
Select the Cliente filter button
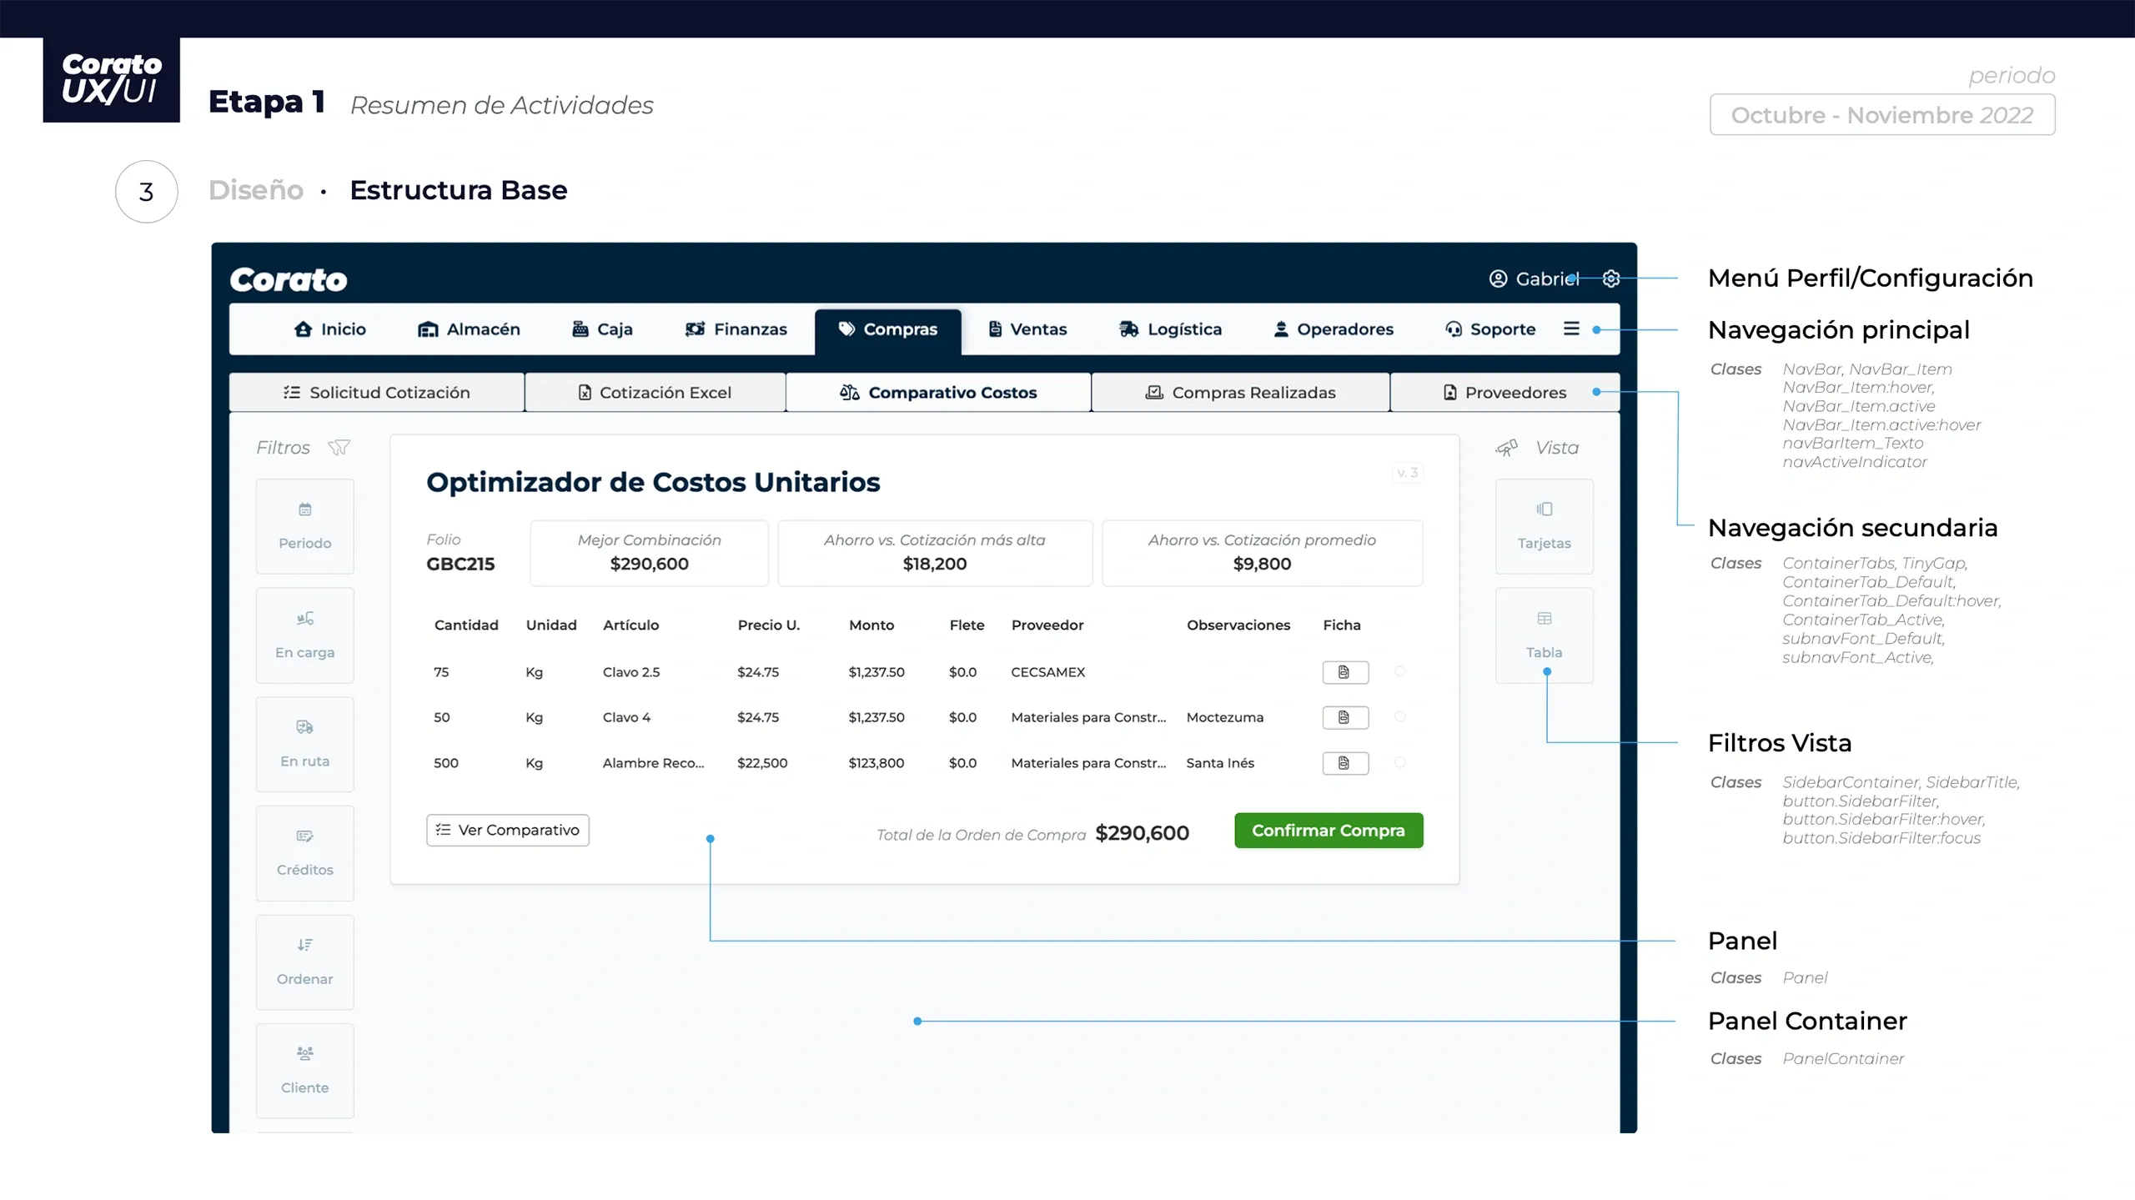tap(305, 1071)
